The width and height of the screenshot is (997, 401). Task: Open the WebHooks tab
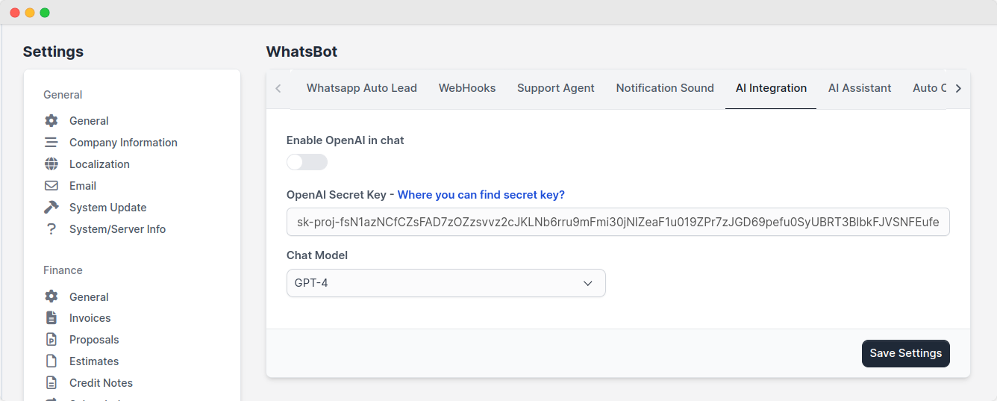466,88
